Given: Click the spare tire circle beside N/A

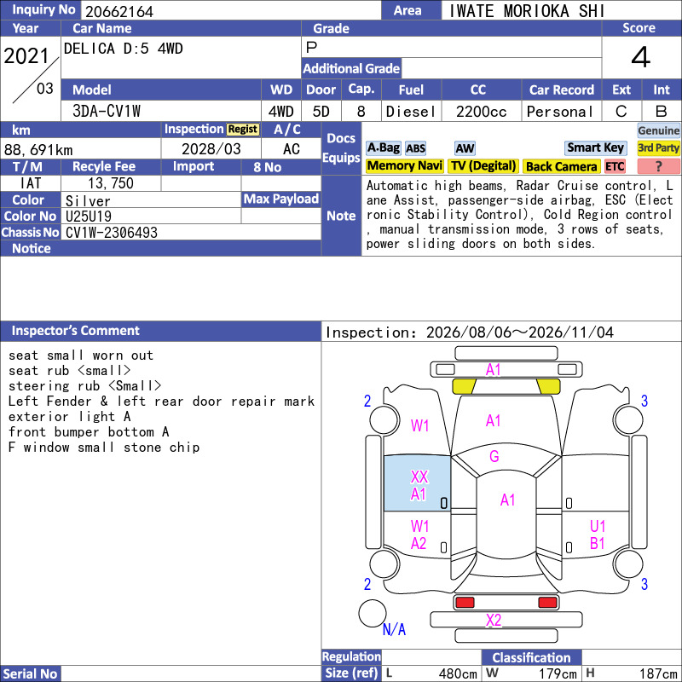Looking at the screenshot, I should point(373,613).
